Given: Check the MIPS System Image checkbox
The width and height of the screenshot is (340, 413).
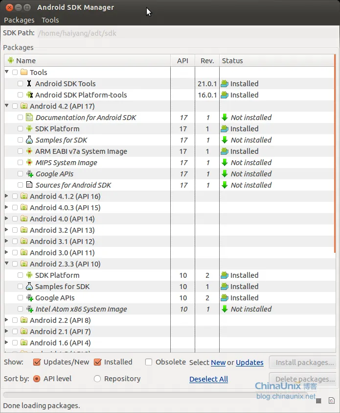Looking at the screenshot, I should (20, 163).
